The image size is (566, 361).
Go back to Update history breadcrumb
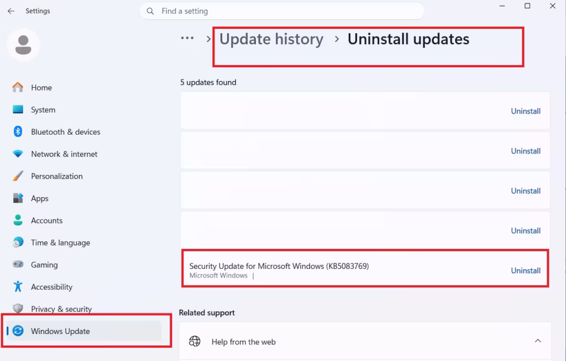point(271,39)
